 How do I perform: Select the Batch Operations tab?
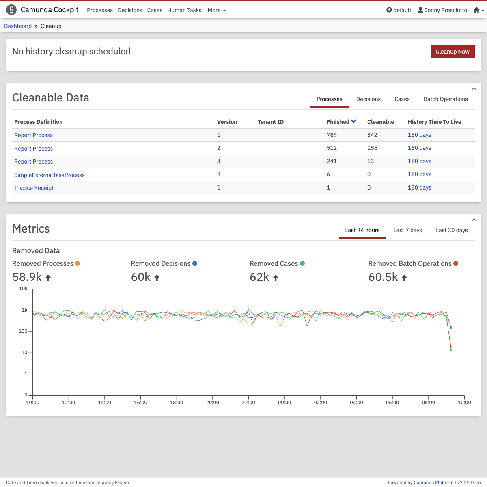coord(445,99)
